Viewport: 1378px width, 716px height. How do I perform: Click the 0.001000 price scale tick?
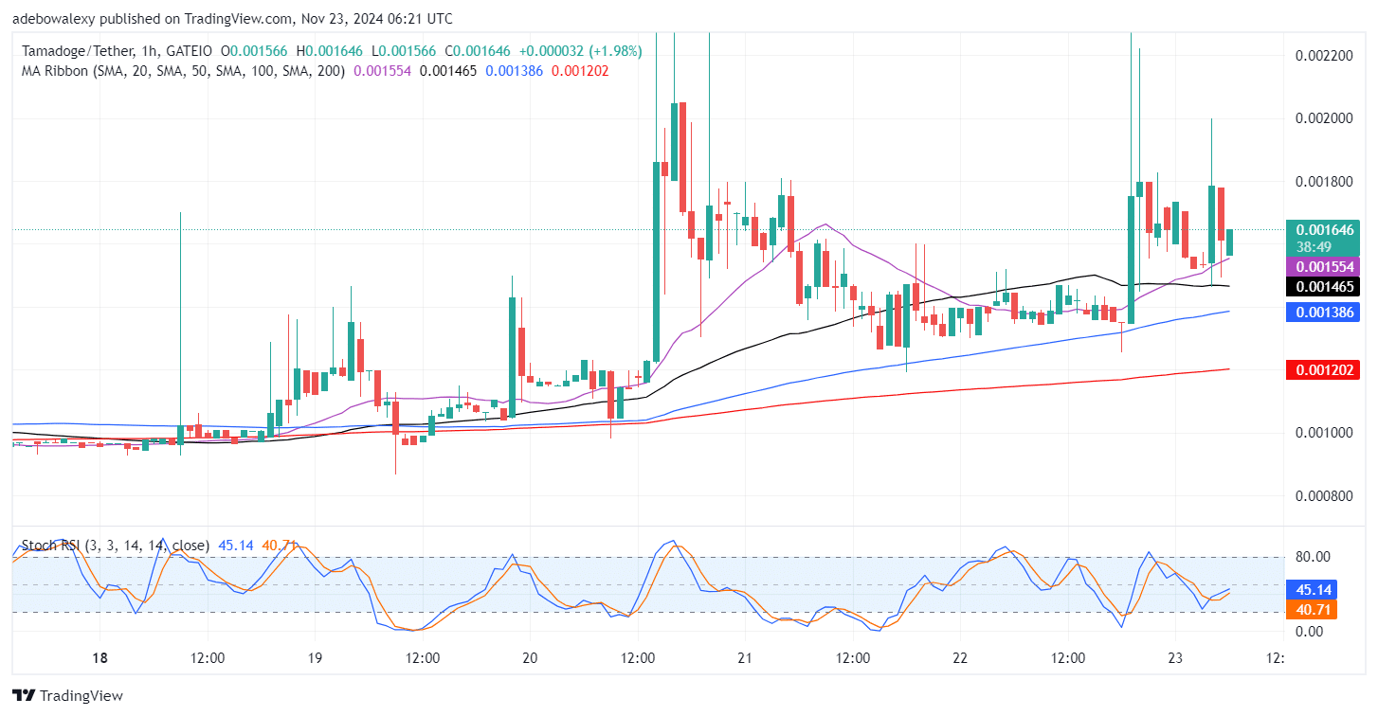1323,433
